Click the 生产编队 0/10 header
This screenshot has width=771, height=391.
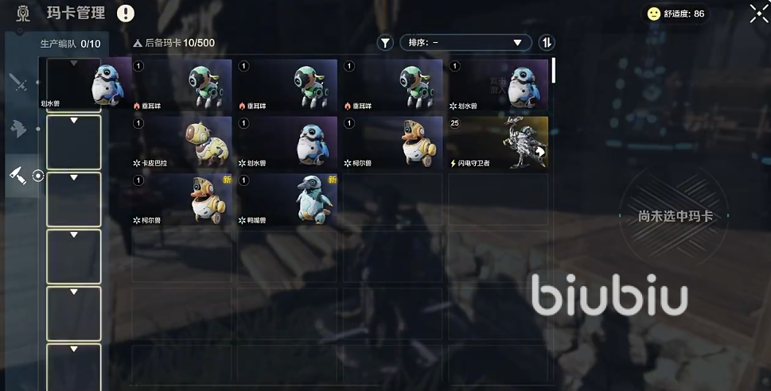(70, 44)
